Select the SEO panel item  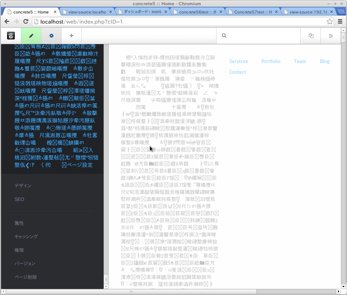pos(19,199)
